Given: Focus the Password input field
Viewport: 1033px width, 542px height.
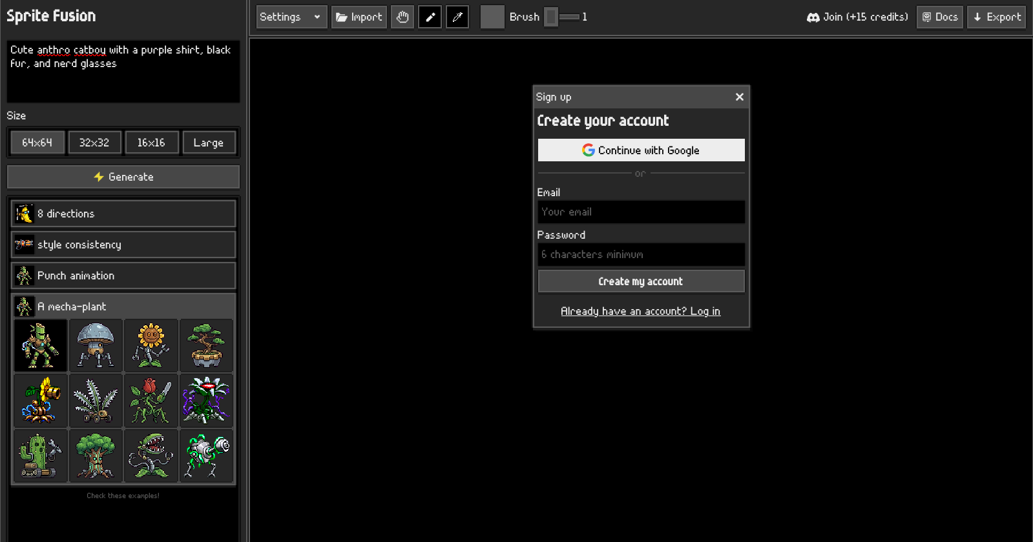Looking at the screenshot, I should coord(642,254).
